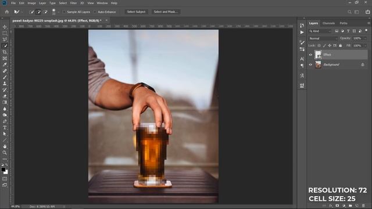Open the File menu
Image resolution: width=372 pixels, height=209 pixels.
click(13, 3)
